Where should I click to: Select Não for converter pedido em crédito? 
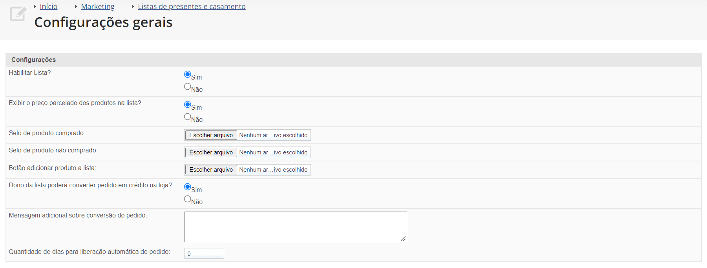click(188, 199)
